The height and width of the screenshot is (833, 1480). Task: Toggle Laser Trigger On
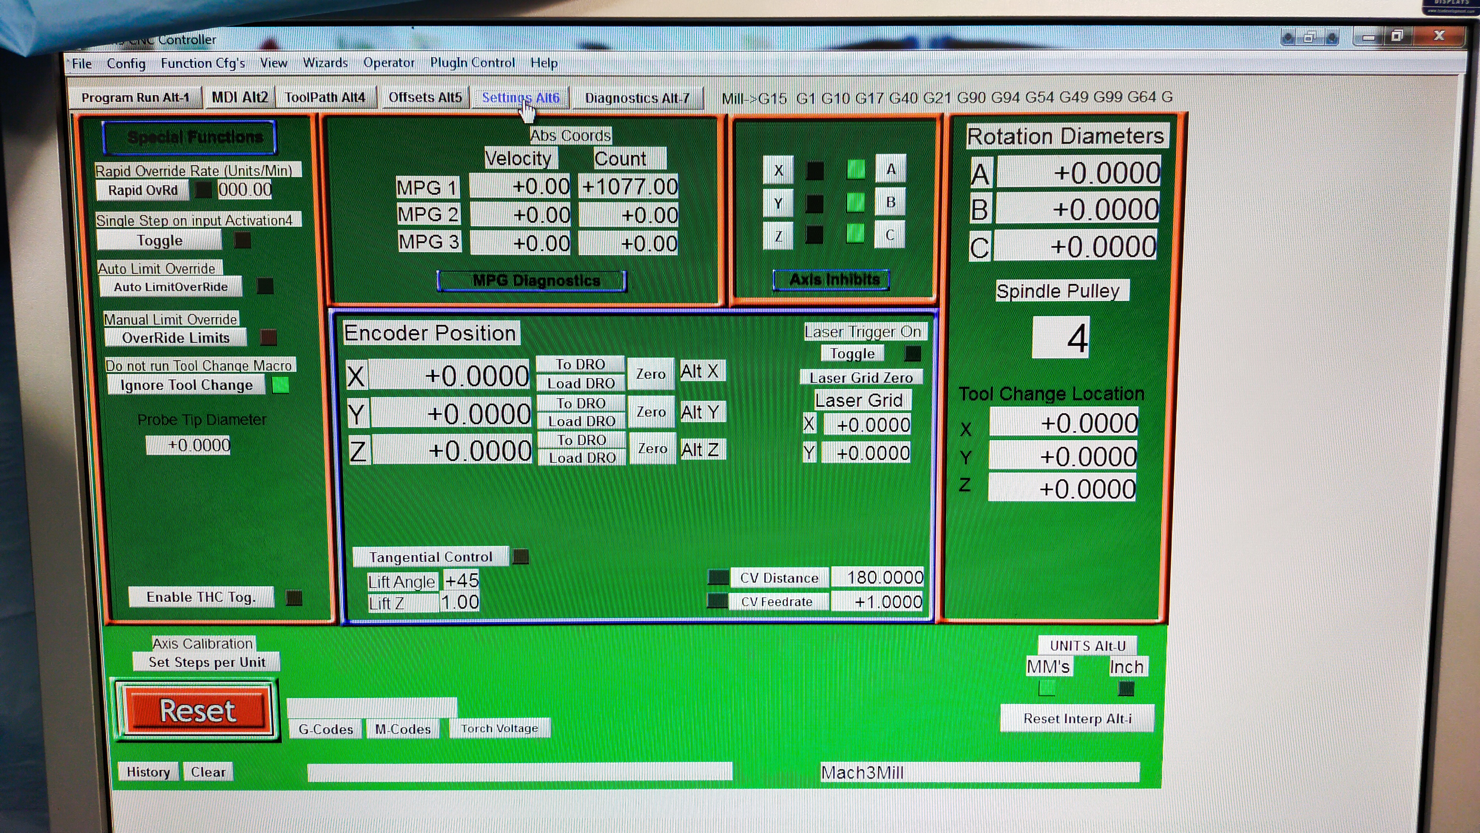click(x=852, y=353)
